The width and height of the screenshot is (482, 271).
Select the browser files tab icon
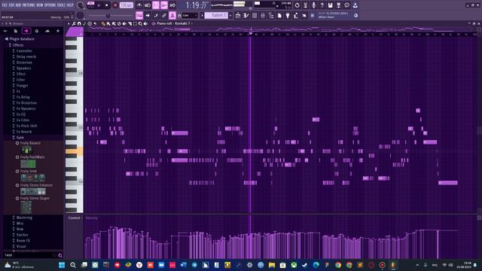tap(15, 31)
